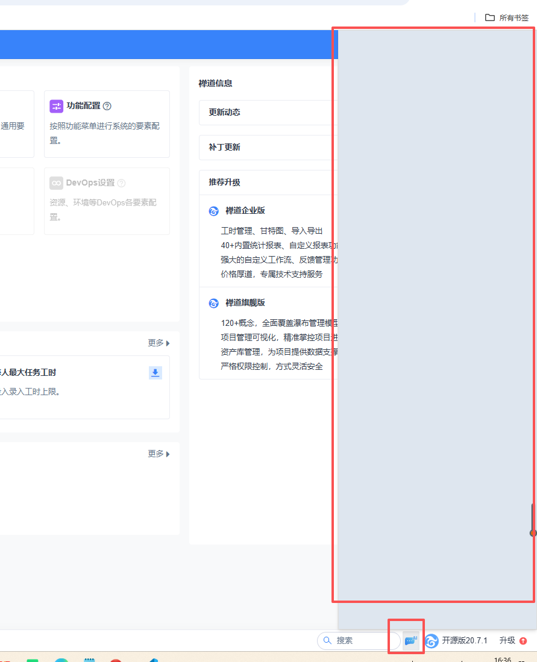The height and width of the screenshot is (662, 537).
Task: Open the 所有书签 folder icon
Action: 489,17
